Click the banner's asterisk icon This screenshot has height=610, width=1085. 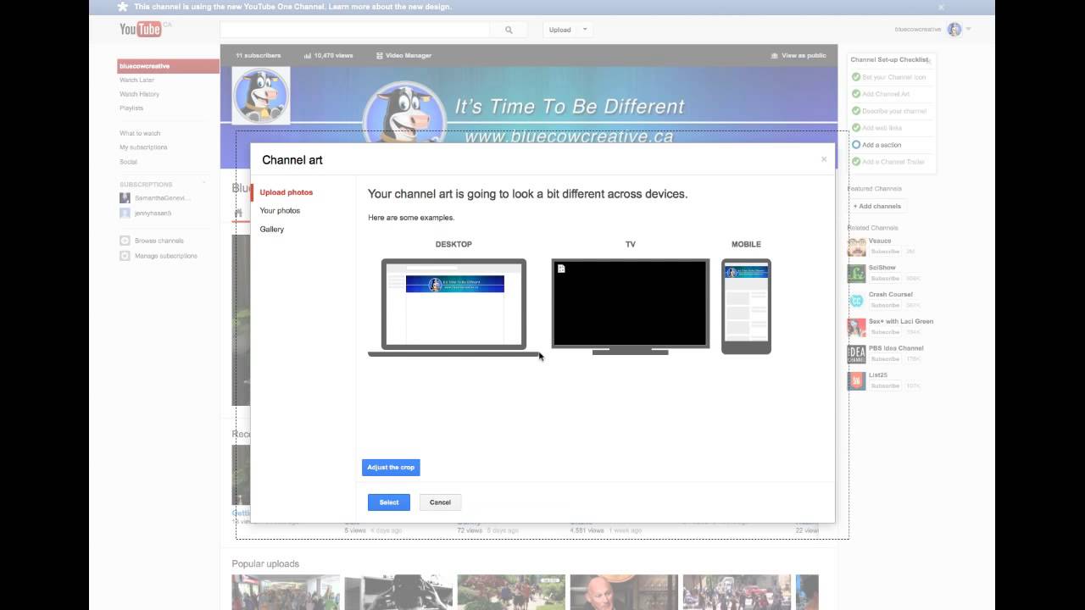pos(123,7)
